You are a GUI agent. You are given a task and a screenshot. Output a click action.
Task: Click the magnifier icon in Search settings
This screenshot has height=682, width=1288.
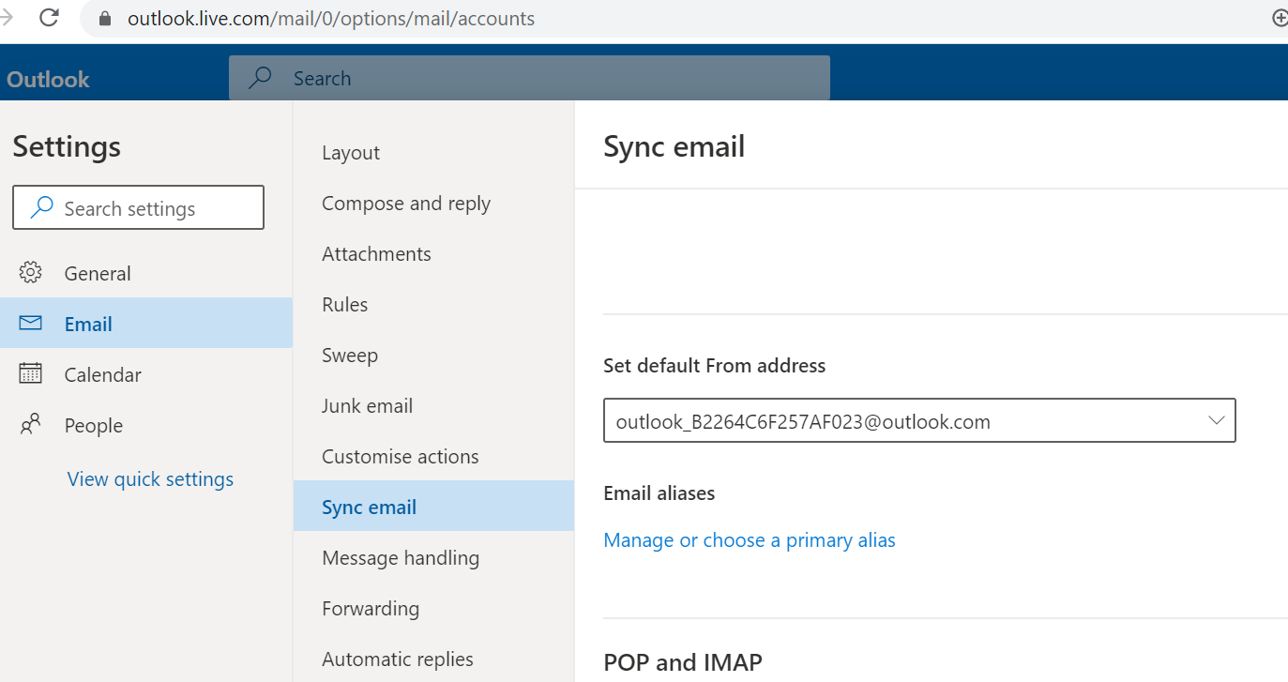pyautogui.click(x=42, y=207)
